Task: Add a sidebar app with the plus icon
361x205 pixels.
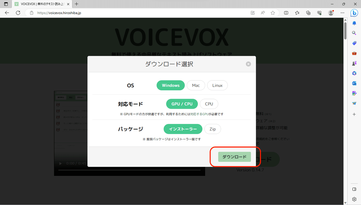Action: click(354, 114)
